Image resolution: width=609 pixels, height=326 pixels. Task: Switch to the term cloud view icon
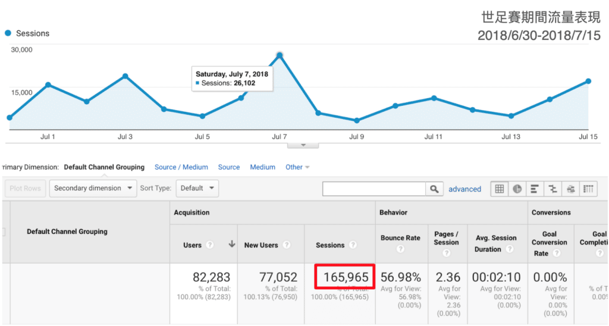coord(571,189)
